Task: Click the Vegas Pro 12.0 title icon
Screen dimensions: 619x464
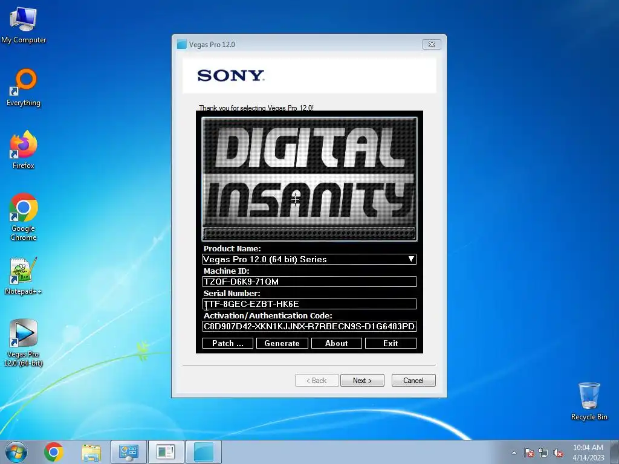Action: [x=181, y=44]
